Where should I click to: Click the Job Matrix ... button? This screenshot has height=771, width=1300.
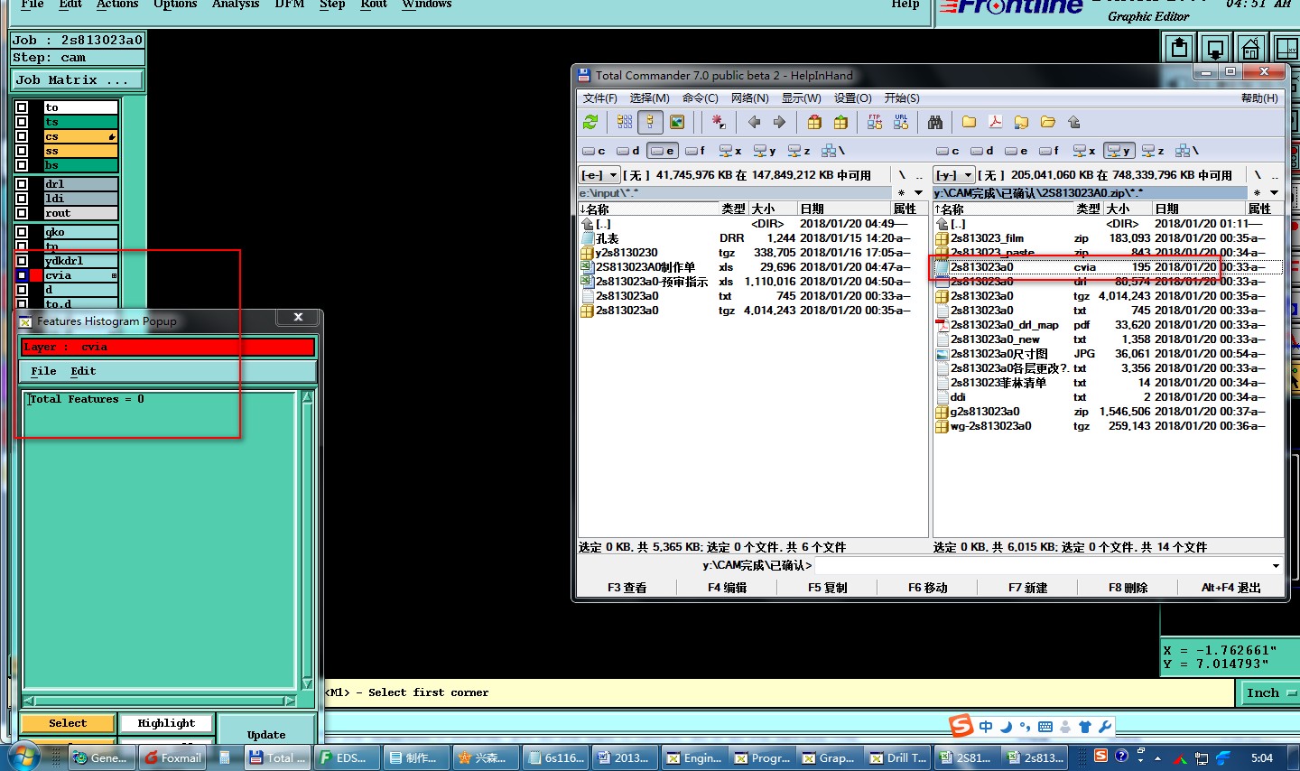tap(77, 80)
